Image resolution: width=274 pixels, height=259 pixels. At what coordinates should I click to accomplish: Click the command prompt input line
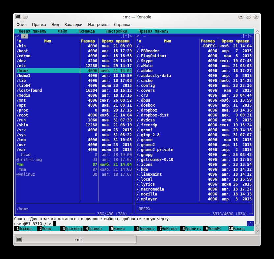pyautogui.click(x=130, y=223)
